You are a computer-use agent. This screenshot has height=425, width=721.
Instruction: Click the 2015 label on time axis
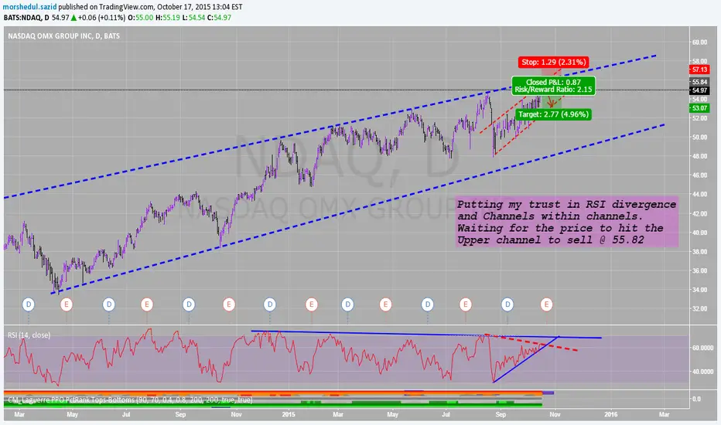pos(289,414)
